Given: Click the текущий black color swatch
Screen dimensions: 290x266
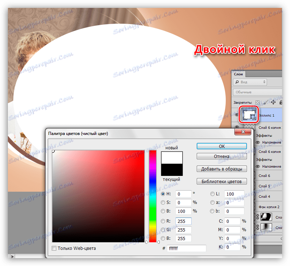Looking at the screenshot, I should (172, 170).
